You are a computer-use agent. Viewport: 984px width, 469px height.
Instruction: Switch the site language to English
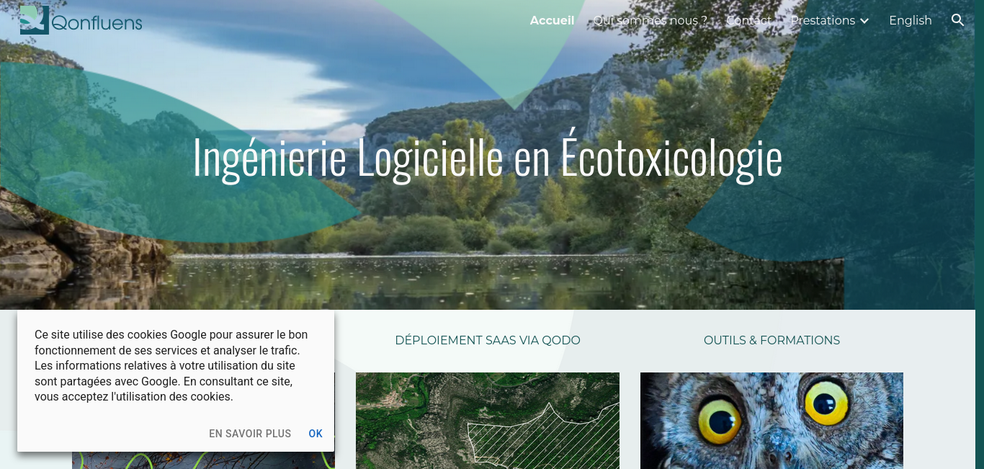pyautogui.click(x=910, y=20)
